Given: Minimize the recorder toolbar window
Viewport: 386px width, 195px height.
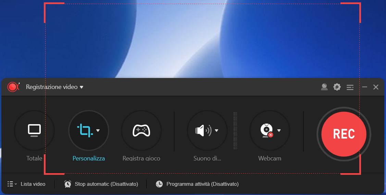Looking at the screenshot, I should (x=364, y=87).
